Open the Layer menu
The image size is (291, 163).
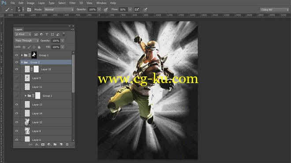pos(41,3)
